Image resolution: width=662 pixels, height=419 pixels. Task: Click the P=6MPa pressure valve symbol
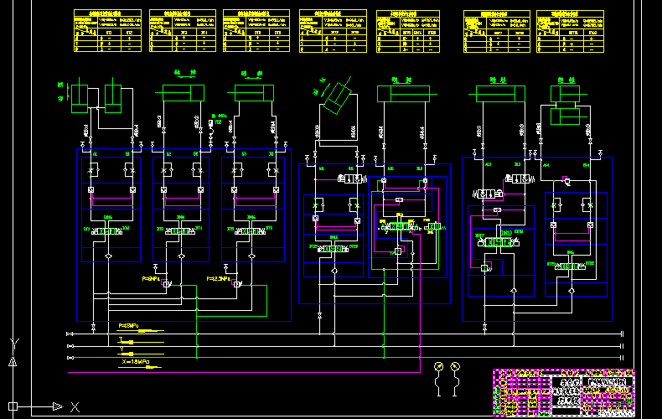coord(164,286)
